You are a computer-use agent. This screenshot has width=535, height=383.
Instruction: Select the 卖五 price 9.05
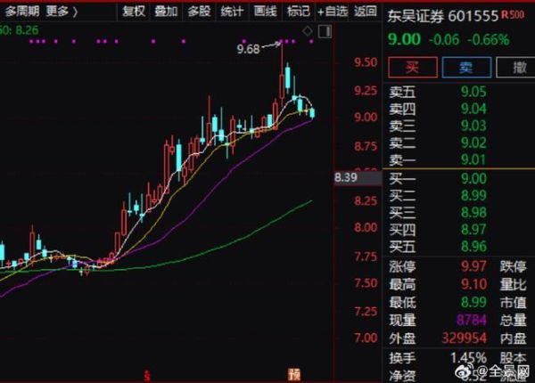473,92
